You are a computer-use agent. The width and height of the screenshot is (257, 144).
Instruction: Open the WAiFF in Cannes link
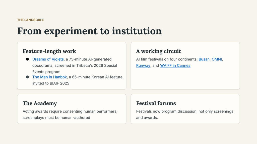(175, 65)
